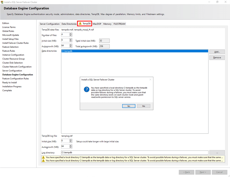The width and height of the screenshot is (230, 177).
Task: Click the License Terms step
Action: (9, 27)
